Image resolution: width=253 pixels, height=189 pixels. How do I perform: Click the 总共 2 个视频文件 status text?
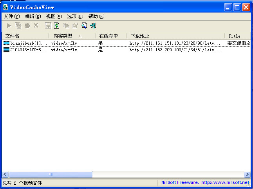click(22, 183)
